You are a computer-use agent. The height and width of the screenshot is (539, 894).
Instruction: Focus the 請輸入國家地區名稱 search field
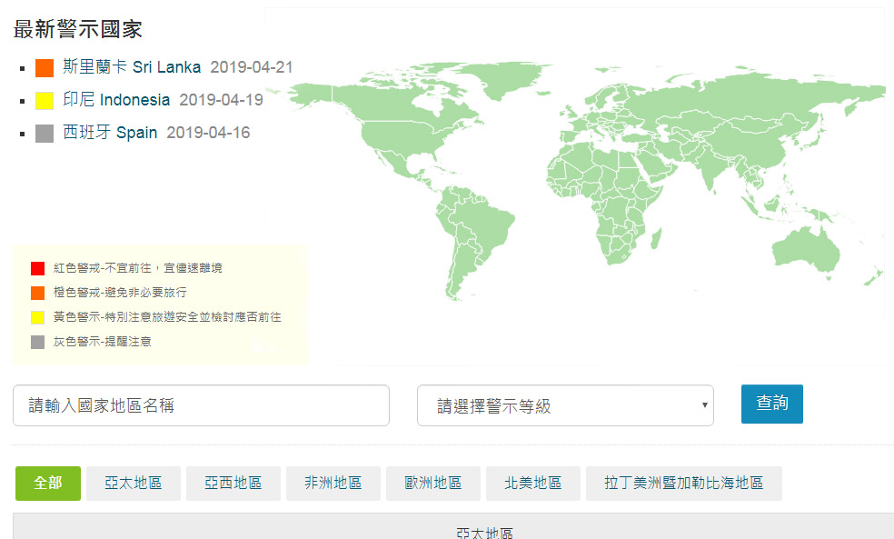point(201,405)
